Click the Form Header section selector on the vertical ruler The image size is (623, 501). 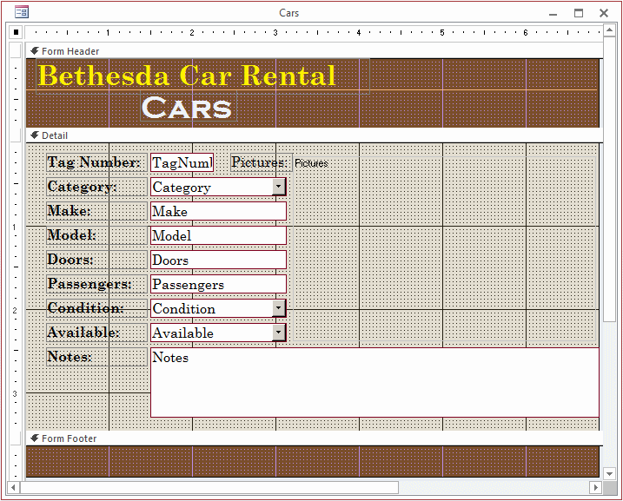tap(16, 51)
